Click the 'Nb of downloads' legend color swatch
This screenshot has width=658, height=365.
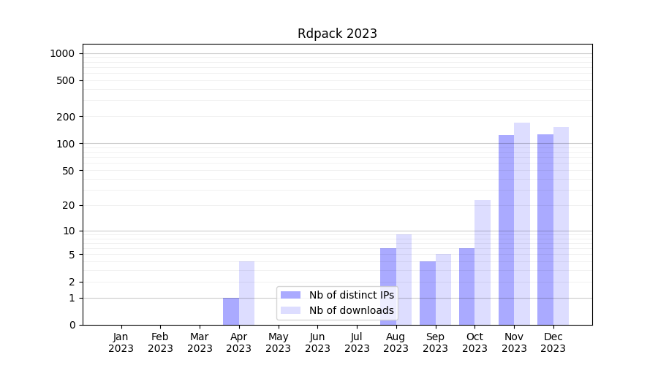(x=290, y=310)
